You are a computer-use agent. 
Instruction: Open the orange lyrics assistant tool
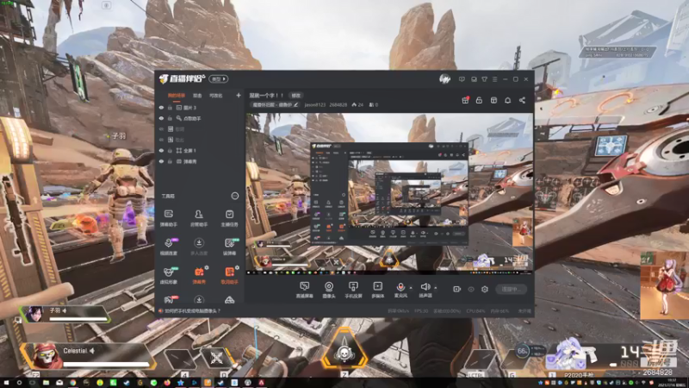pos(229,275)
